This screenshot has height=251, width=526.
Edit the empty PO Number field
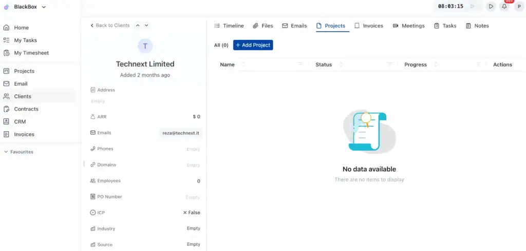pyautogui.click(x=193, y=197)
